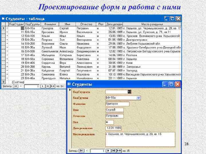This screenshot has width=206, height=154.
Task: Click record number box in table navigator
Action: point(32,86)
